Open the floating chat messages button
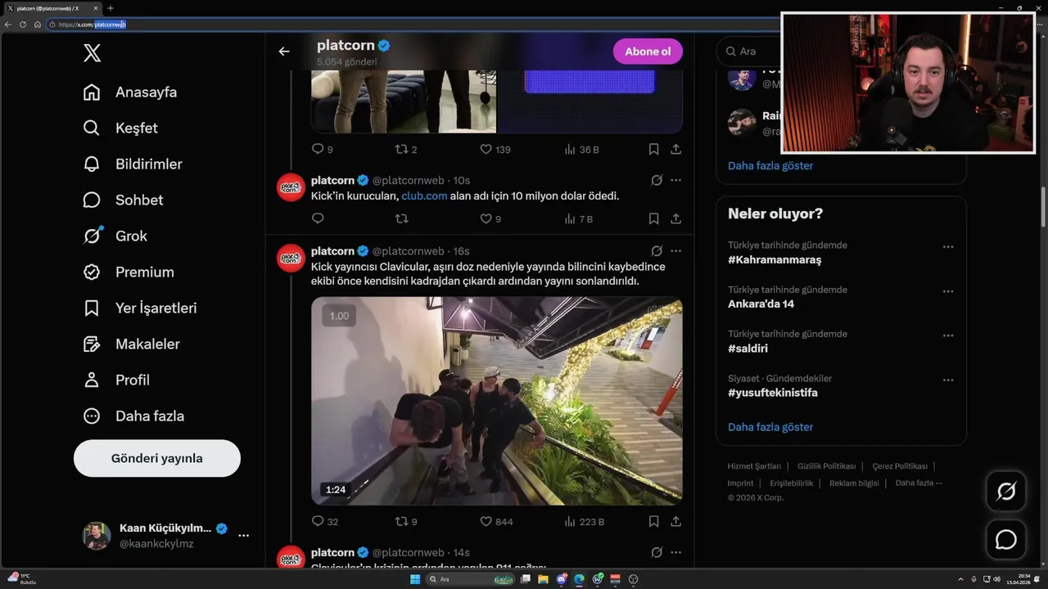Viewport: 1048px width, 589px height. pyautogui.click(x=1006, y=540)
